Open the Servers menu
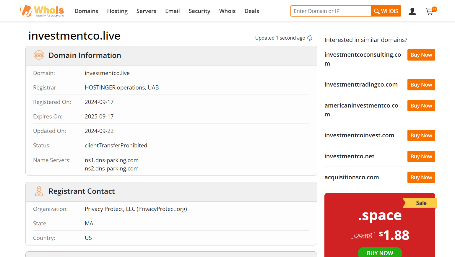This screenshot has height=257, width=455. (x=146, y=11)
